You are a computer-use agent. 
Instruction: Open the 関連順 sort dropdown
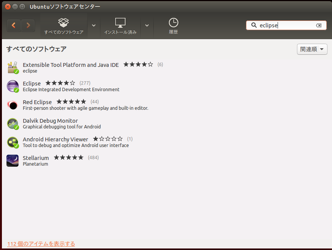tap(312, 49)
